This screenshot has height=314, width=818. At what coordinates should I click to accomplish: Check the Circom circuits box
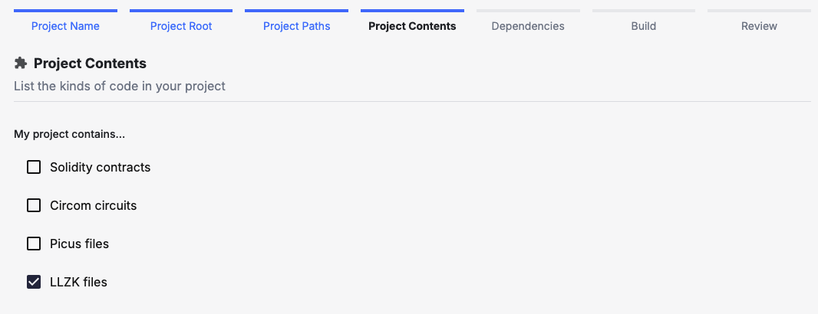tap(34, 205)
